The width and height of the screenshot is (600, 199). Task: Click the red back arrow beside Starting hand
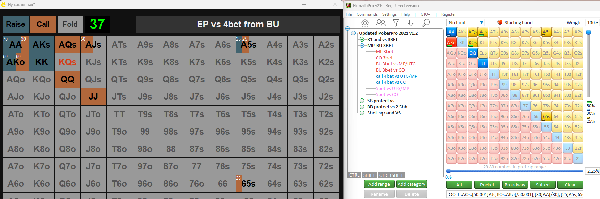point(500,22)
